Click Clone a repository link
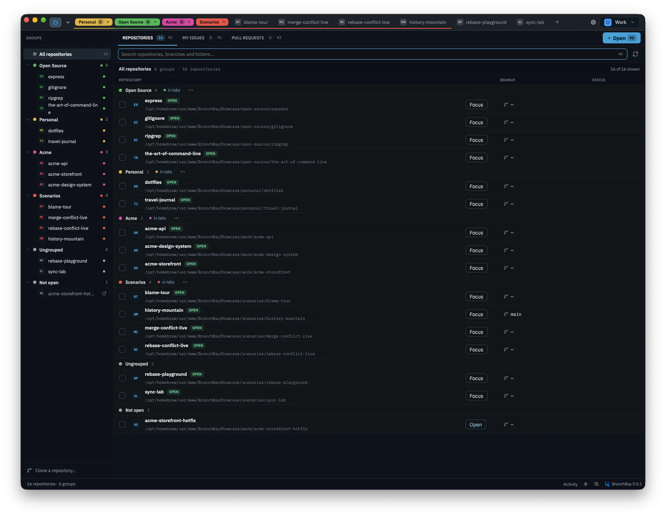The height and width of the screenshot is (517, 666). tap(56, 470)
